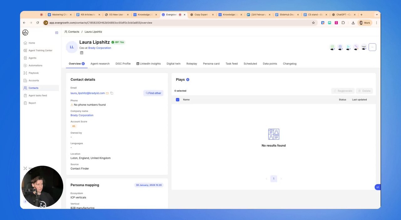
Task: Open the Data points tab
Action: tap(270, 64)
